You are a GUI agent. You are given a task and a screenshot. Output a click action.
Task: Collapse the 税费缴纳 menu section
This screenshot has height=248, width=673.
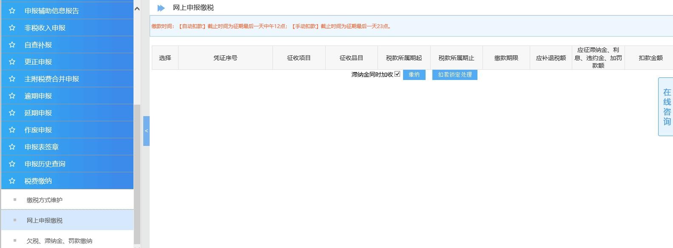(38, 181)
